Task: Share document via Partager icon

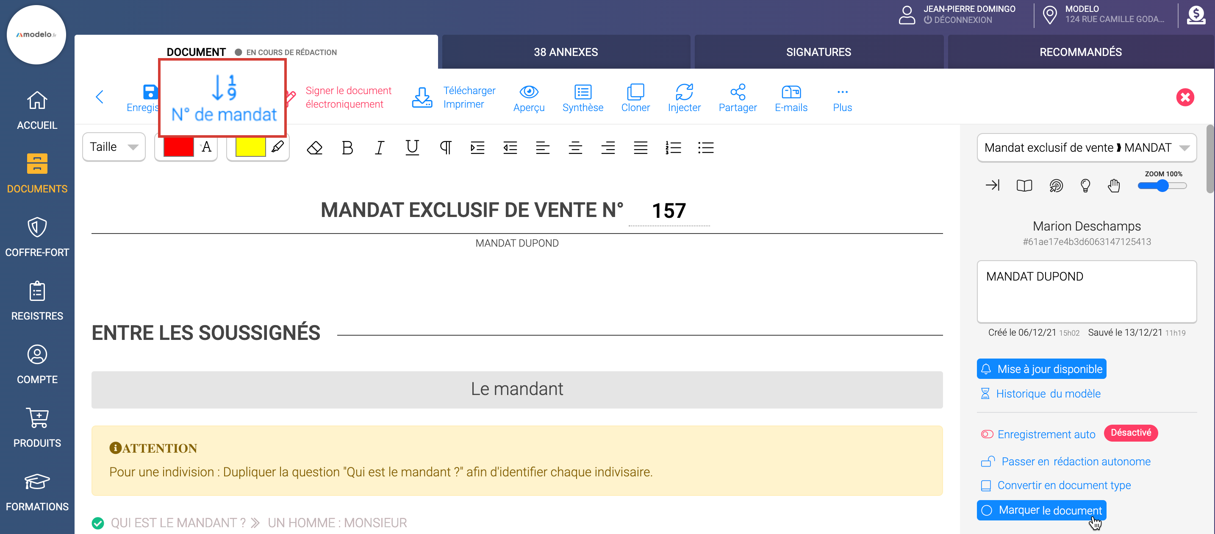Action: [737, 92]
